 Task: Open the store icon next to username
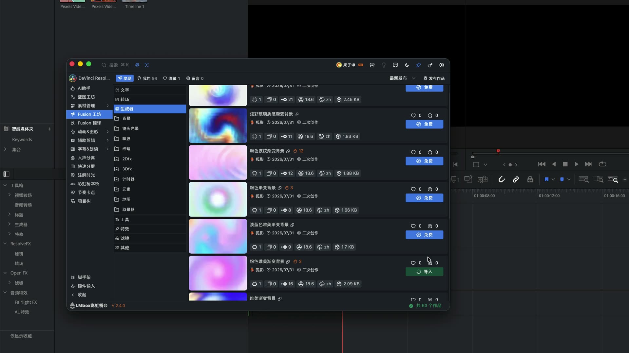tap(372, 65)
